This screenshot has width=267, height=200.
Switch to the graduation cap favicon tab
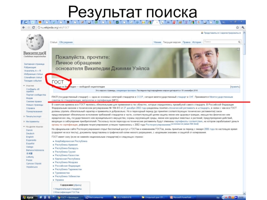pos(68,22)
